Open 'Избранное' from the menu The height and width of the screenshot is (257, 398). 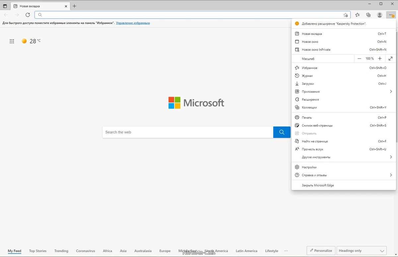pos(344,68)
